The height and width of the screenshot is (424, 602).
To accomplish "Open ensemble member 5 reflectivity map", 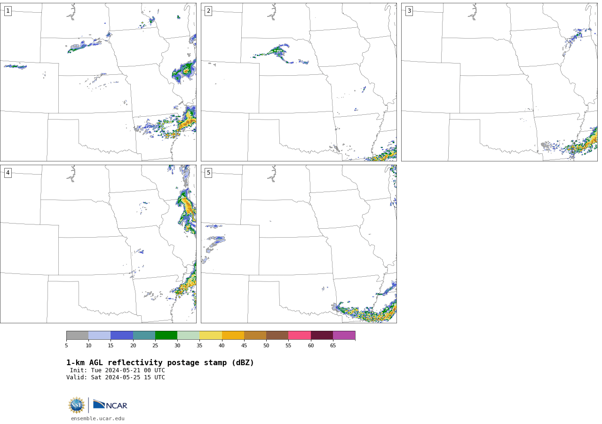I will click(x=299, y=244).
